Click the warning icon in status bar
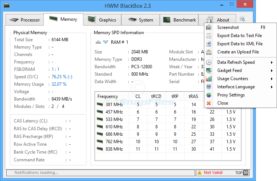Screen dimensions: 277x181 click(199, 172)
